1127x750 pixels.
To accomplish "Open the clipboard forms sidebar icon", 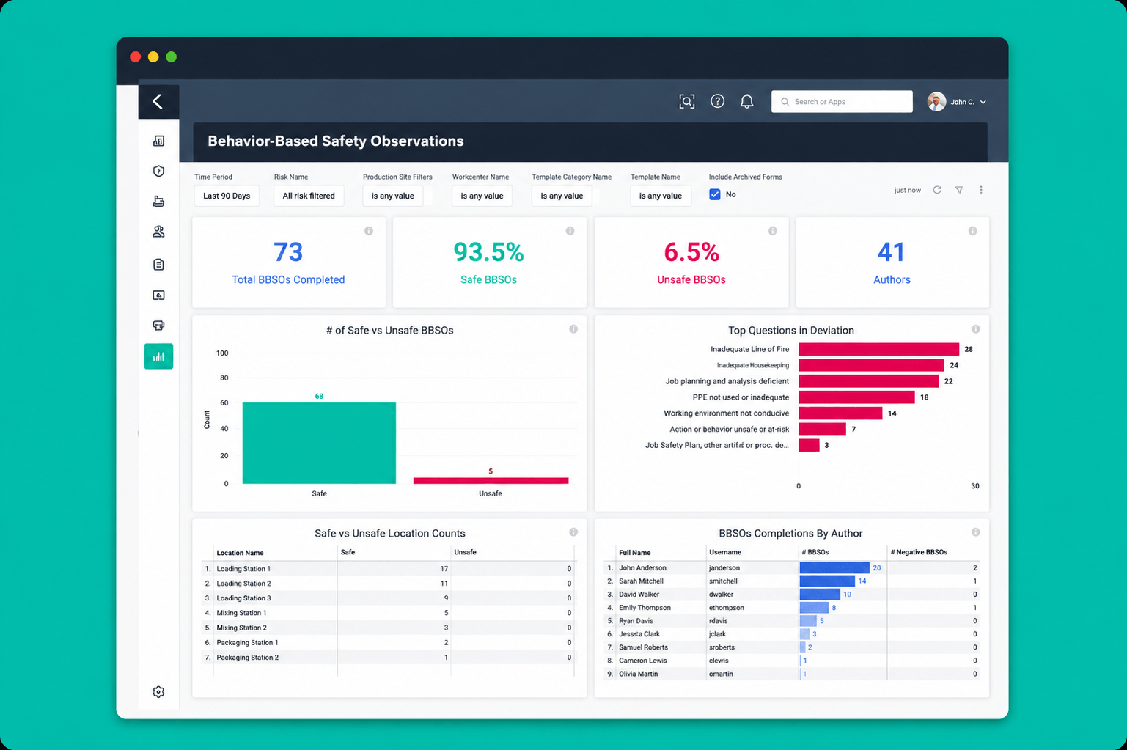I will click(x=158, y=264).
